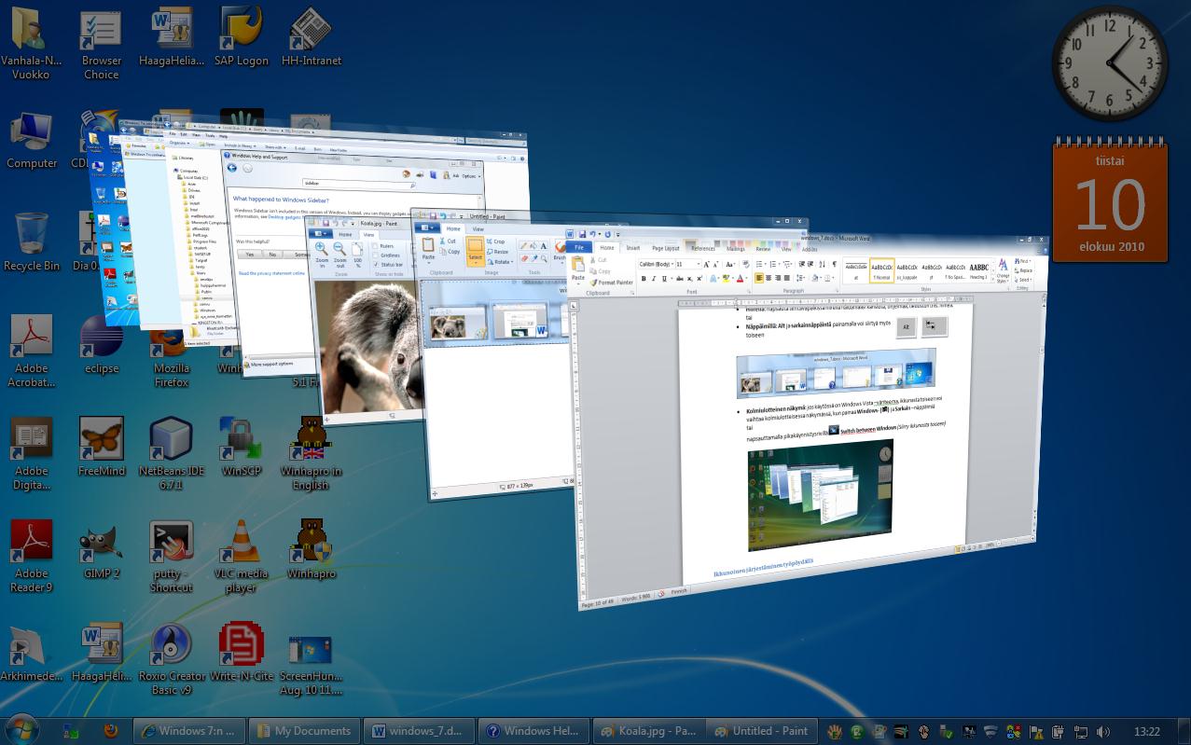Switch to the Insert tab in Word
The image size is (1191, 745).
tap(633, 248)
